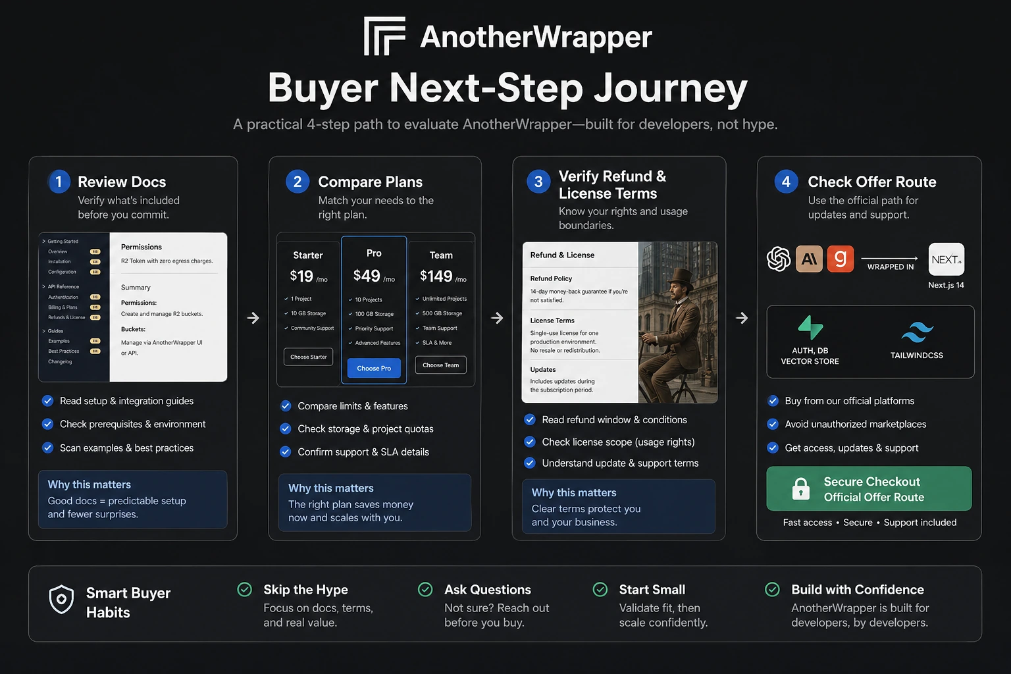
Task: Click the Examples badge in docs sidebar
Action: 95,341
